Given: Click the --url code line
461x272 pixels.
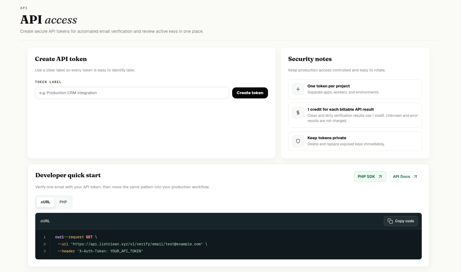Looking at the screenshot, I should (x=132, y=244).
